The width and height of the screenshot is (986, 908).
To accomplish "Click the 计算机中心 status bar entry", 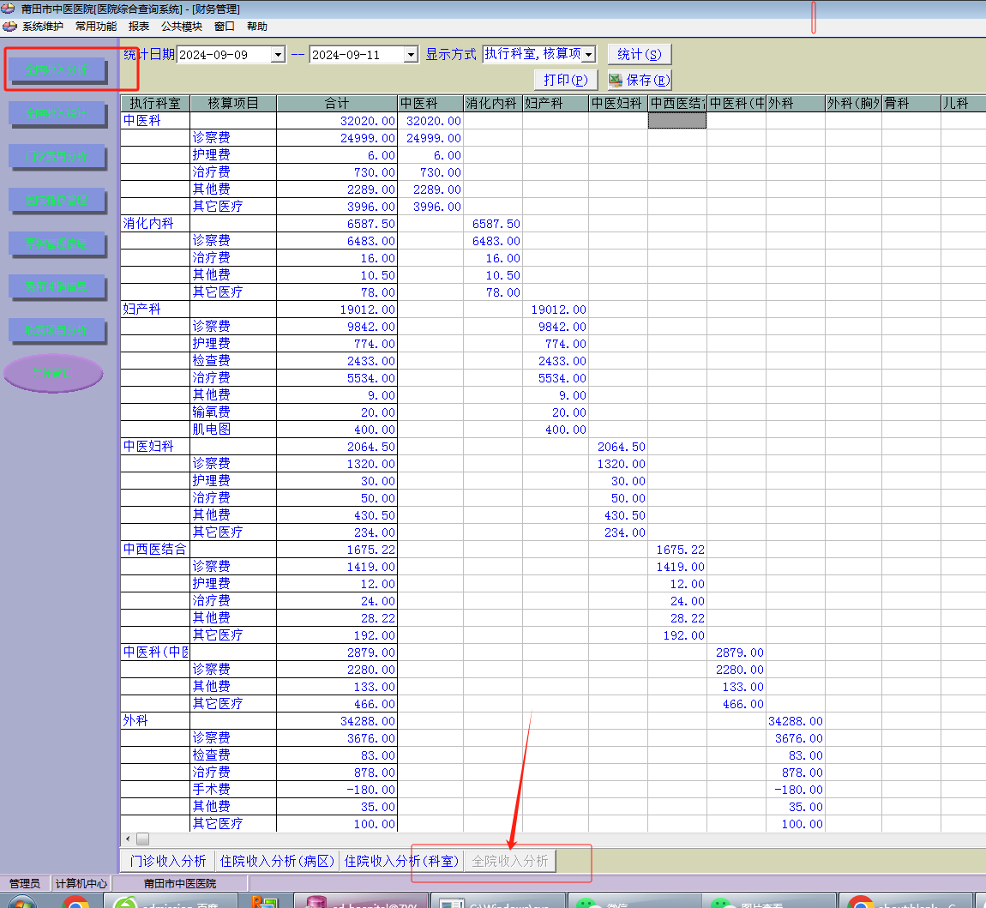I will 81,883.
